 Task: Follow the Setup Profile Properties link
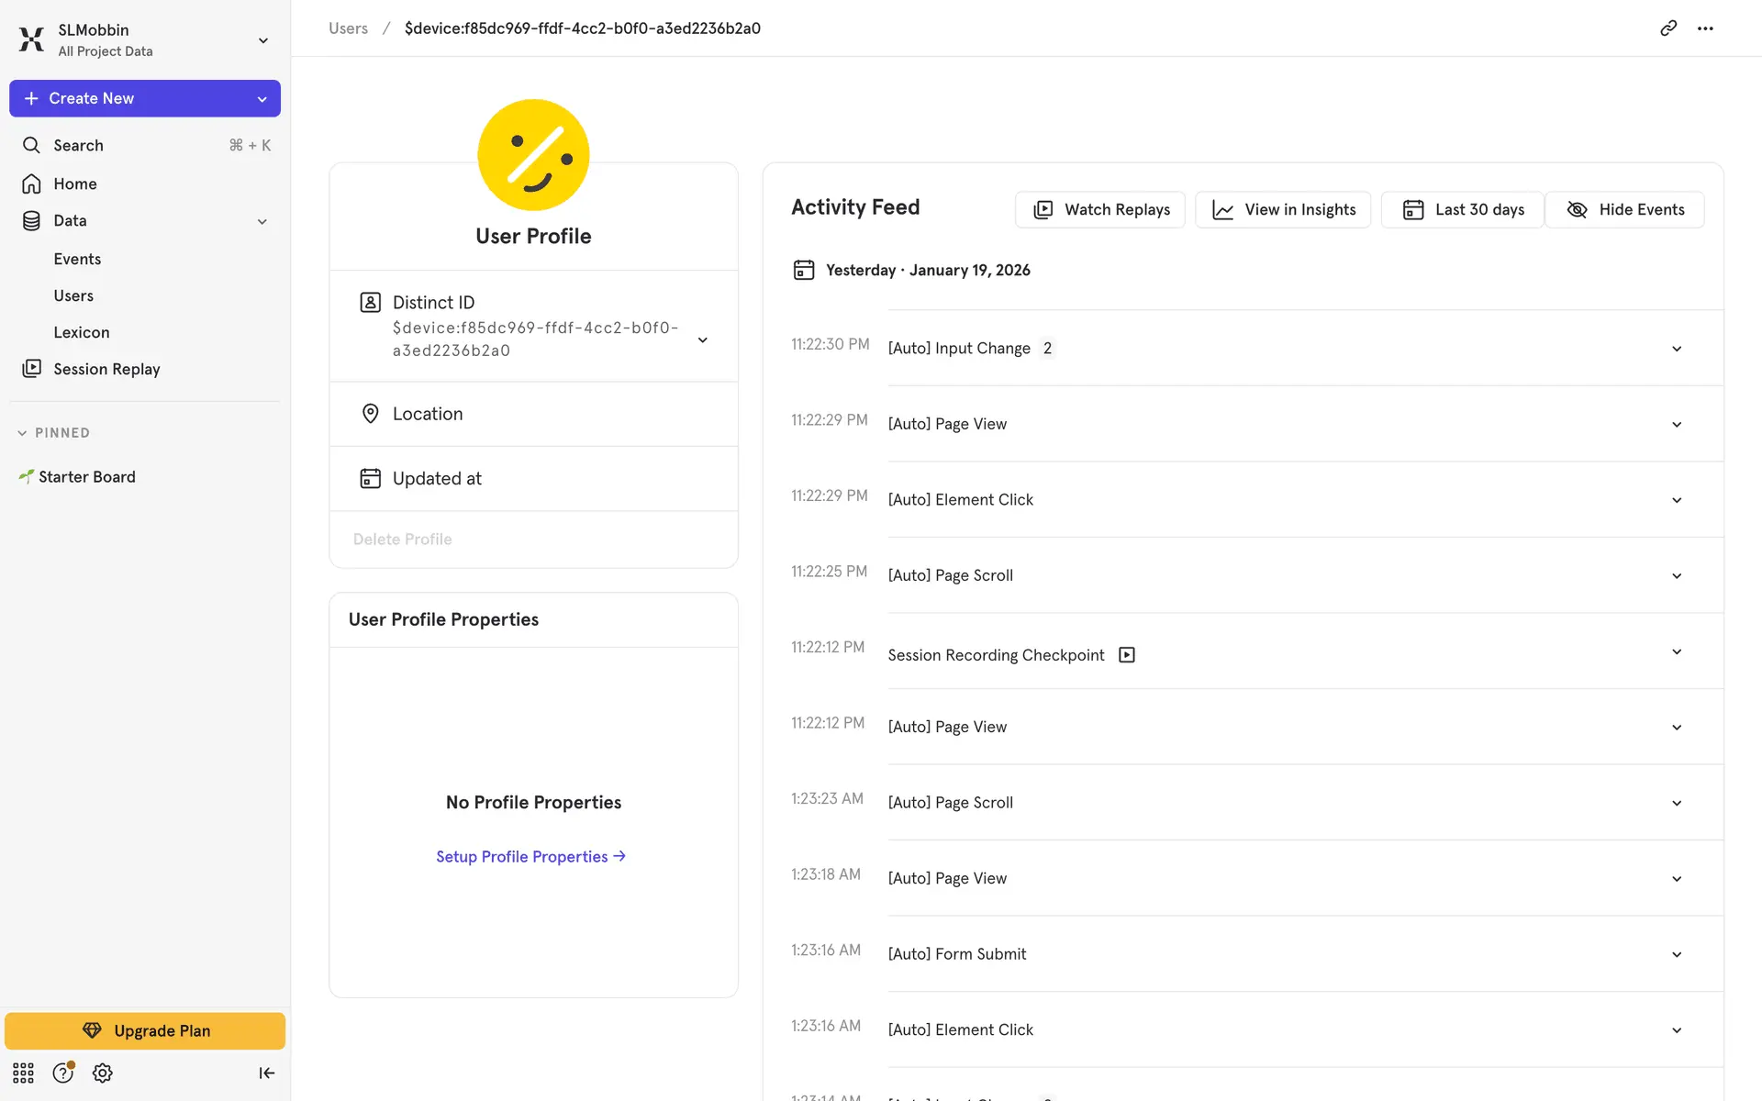pos(530,856)
